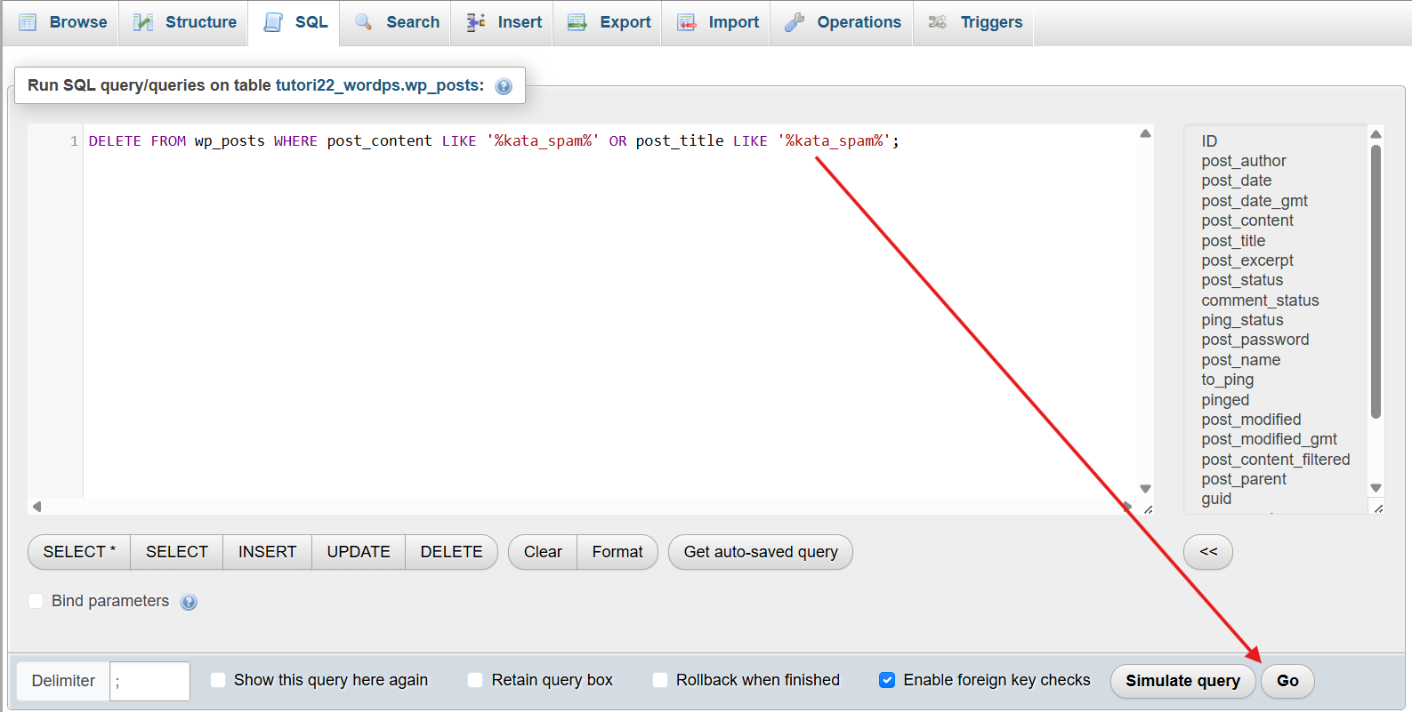
Task: Run the query with Go
Action: [x=1287, y=681]
